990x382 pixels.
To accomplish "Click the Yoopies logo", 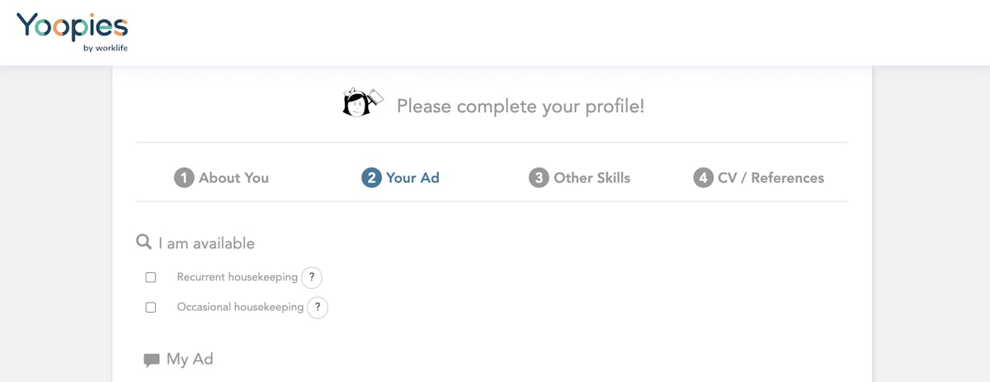I will click(73, 31).
